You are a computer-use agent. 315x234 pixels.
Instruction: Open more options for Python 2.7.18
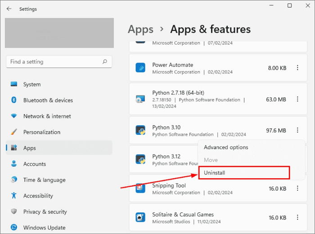(297, 99)
